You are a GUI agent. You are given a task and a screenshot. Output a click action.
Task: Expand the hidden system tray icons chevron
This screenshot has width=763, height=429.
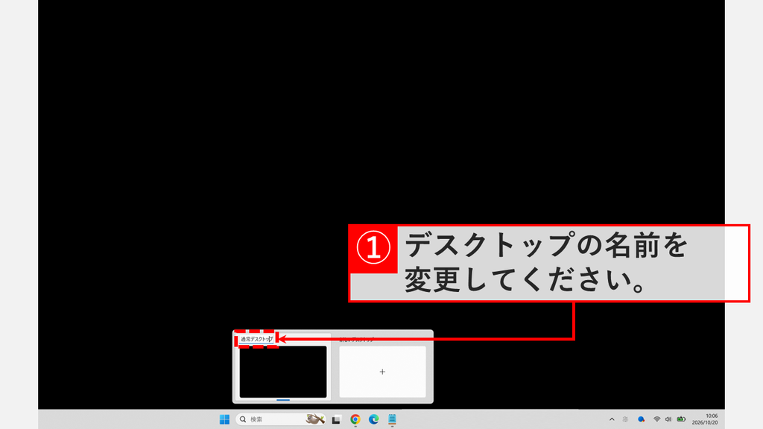[612, 419]
